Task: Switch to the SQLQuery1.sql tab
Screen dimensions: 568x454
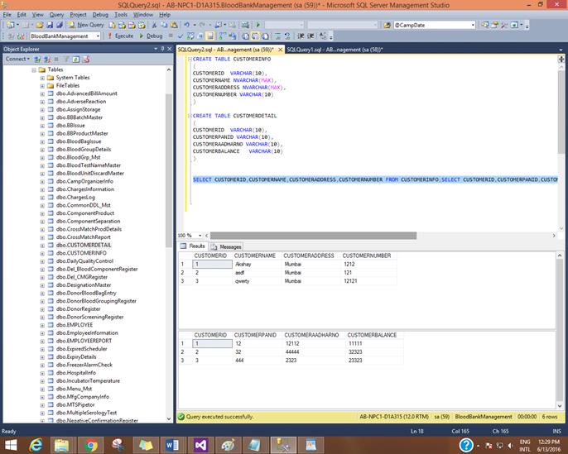Action: tap(334, 50)
